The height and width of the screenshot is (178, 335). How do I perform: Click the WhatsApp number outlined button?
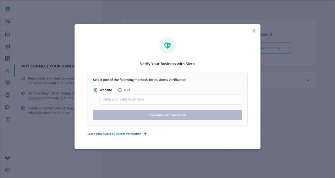(275, 48)
